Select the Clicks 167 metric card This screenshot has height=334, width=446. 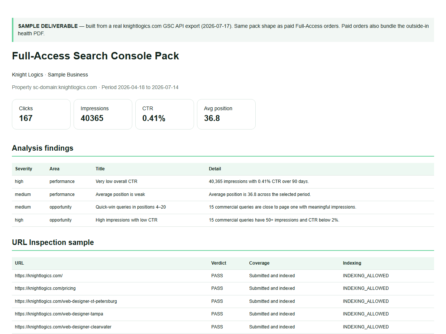pos(41,114)
